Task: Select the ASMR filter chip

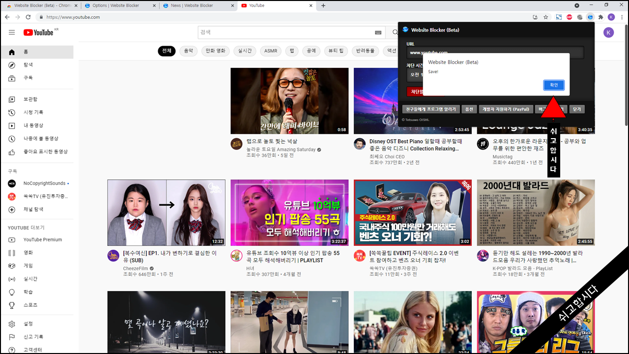Action: click(271, 51)
